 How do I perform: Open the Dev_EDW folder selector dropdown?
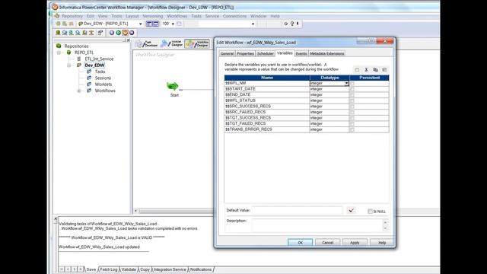click(x=140, y=24)
